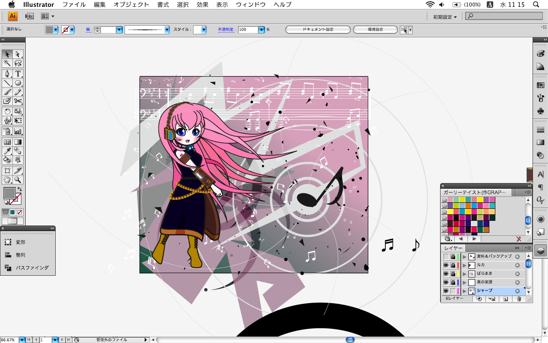
Task: Open the 初期設定 workspace switcher
Action: click(x=445, y=17)
